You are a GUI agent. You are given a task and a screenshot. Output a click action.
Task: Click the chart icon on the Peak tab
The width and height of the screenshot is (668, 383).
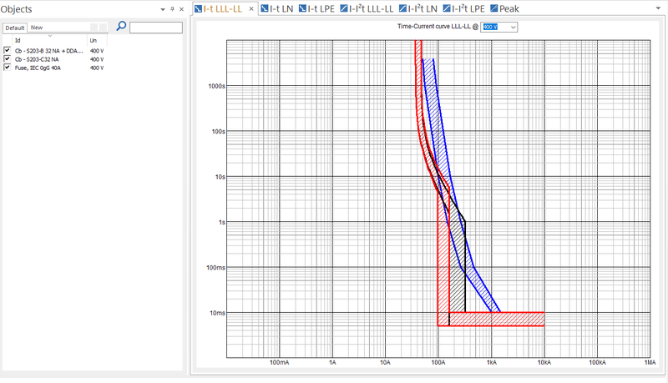[x=494, y=8]
